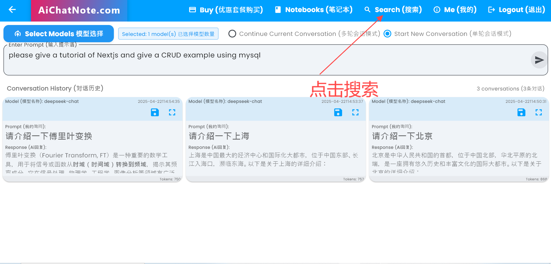Save the Shanghai conversation via disk icon

pyautogui.click(x=338, y=112)
